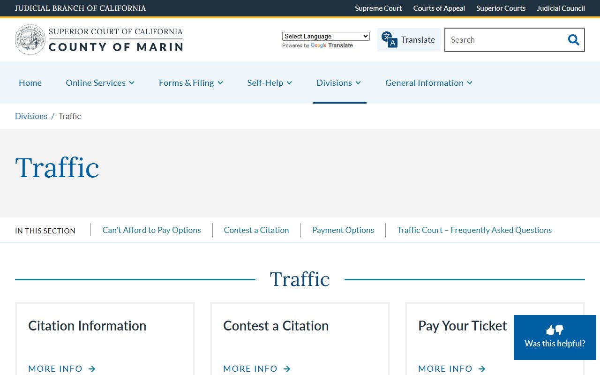The image size is (600, 375).
Task: Click the search magnifier icon
Action: pyautogui.click(x=573, y=40)
